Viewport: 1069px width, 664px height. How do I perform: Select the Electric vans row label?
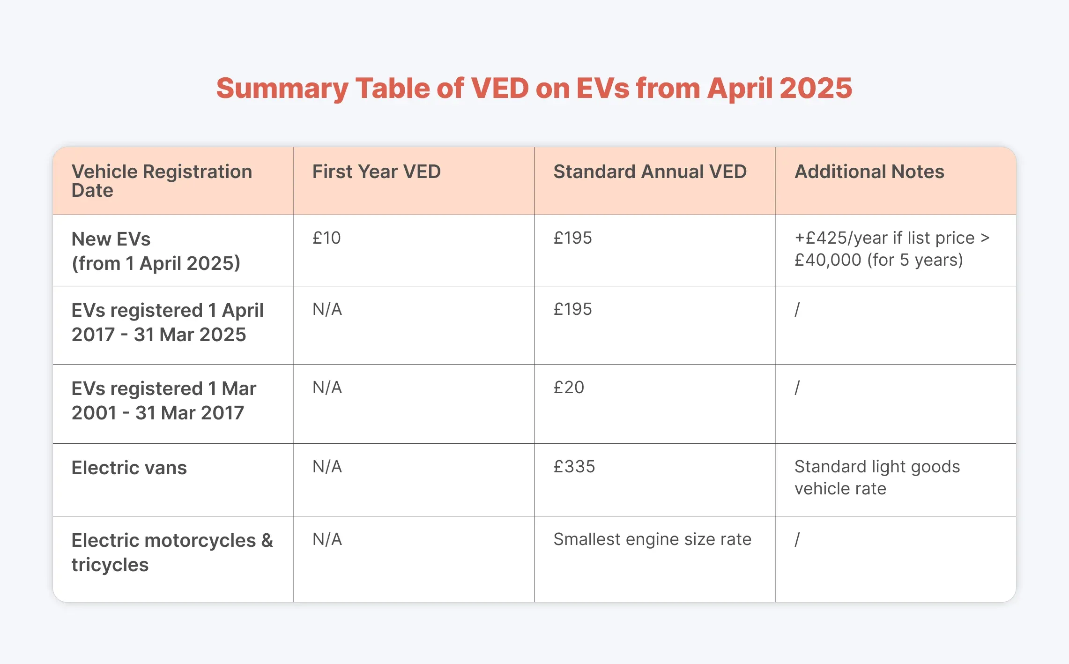coord(129,468)
